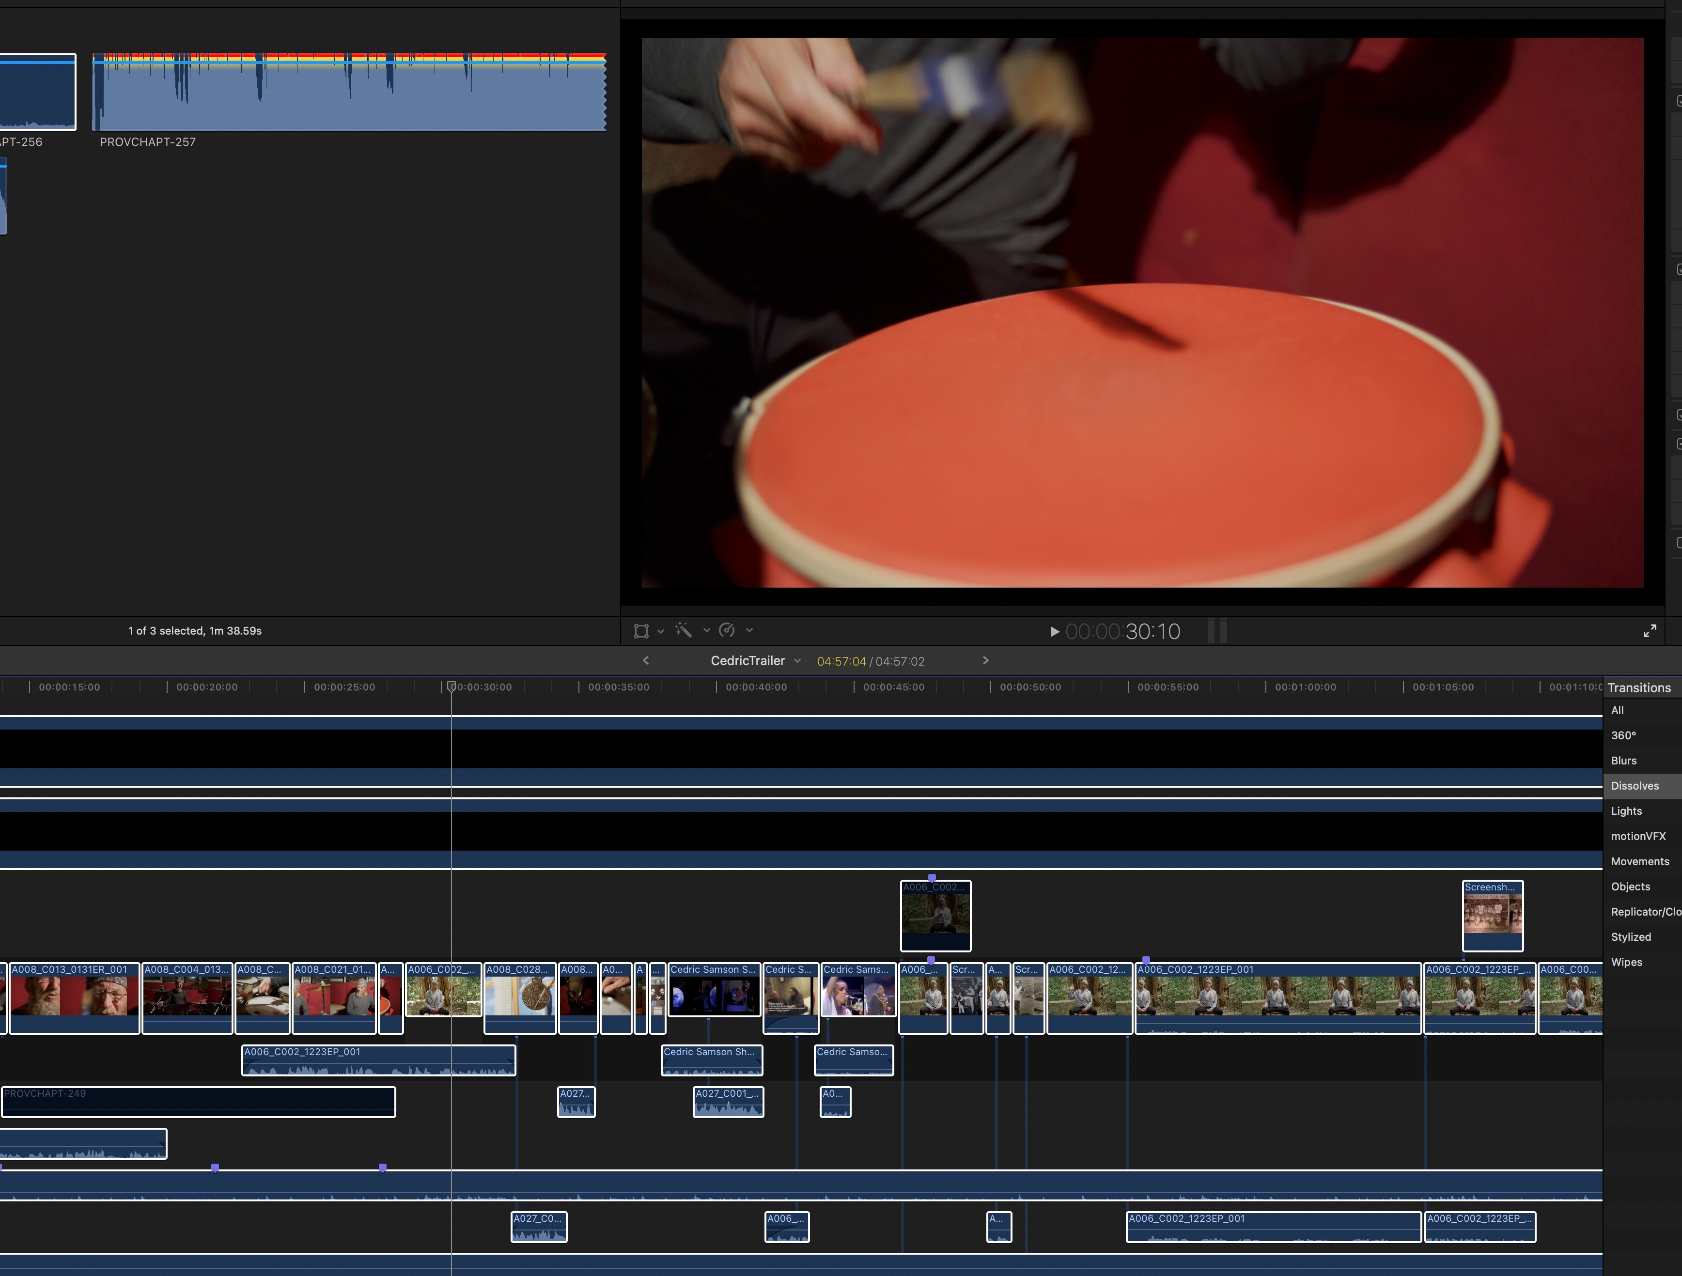
Task: Select the PROVCHAPT-249 audio clip in timeline
Action: 198,1101
